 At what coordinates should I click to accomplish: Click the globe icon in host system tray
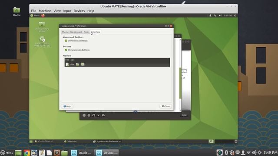[x=219, y=153]
